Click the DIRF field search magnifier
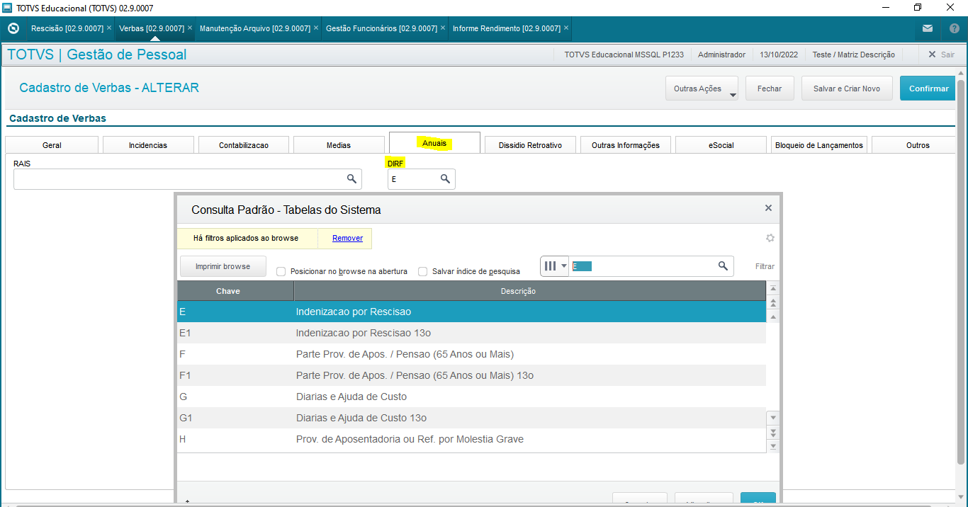Viewport: 968px width, 507px height. click(x=445, y=179)
